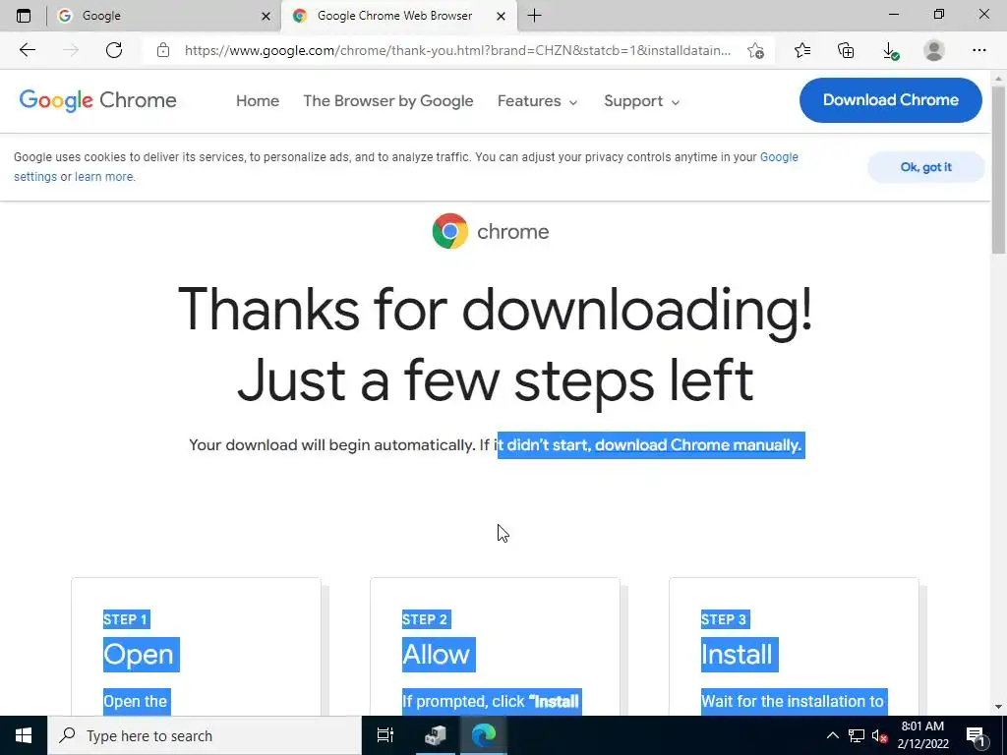Viewport: 1007px width, 755px height.
Task: Open the clock and date flyout
Action: [922, 735]
